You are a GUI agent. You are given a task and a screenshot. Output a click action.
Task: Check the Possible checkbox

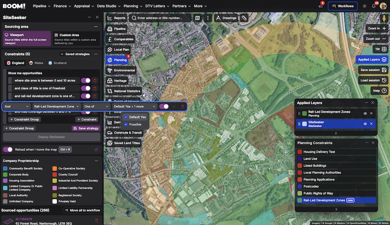pos(126,124)
